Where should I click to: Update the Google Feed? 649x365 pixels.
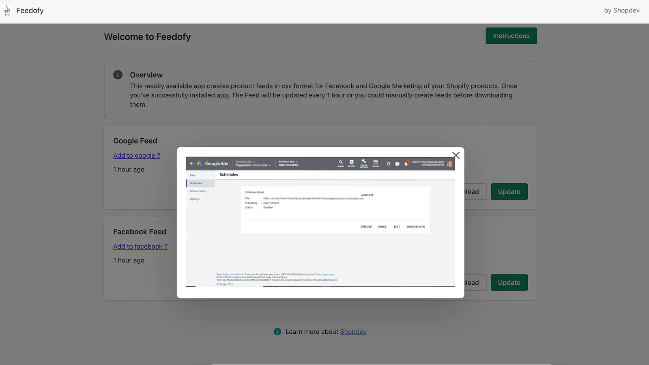tap(509, 191)
